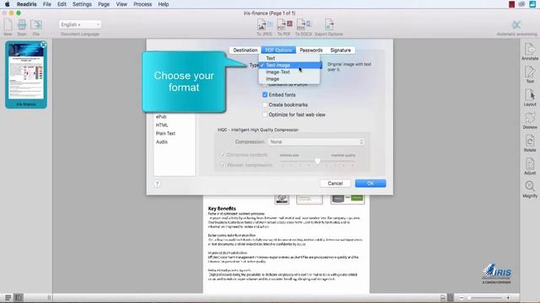The width and height of the screenshot is (540, 303).
Task: Click the help question mark button
Action: tap(157, 183)
